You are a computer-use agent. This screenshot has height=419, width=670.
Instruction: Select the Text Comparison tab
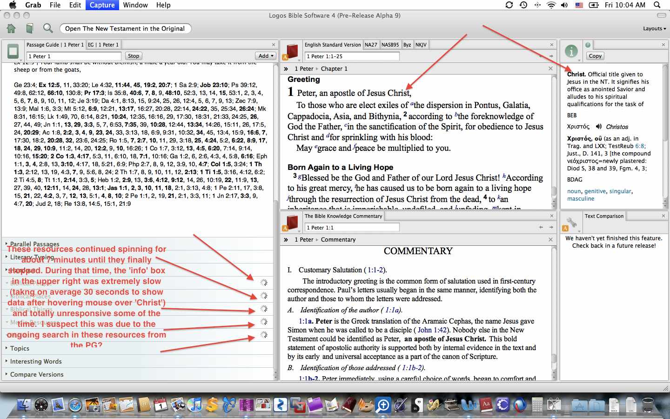(x=604, y=216)
